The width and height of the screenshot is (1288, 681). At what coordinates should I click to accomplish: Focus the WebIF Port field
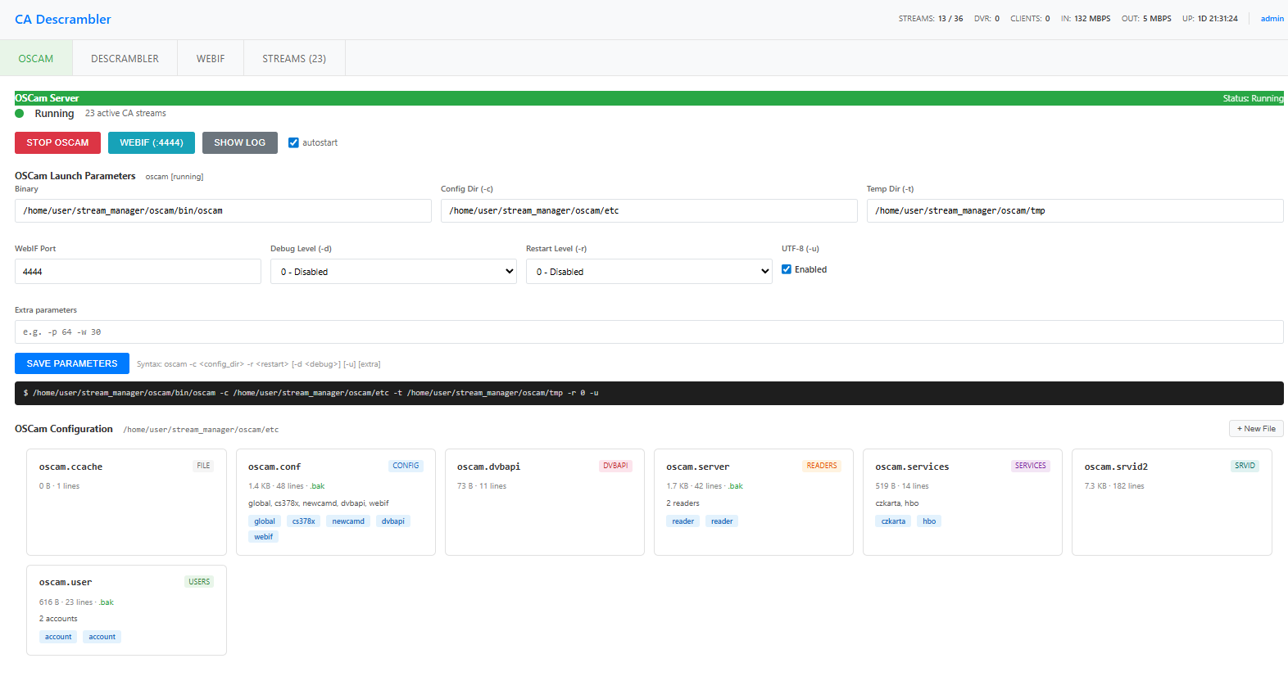[138, 272]
